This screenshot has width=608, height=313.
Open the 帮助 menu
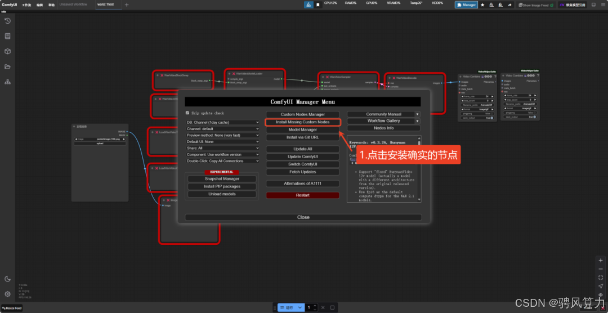(x=52, y=5)
